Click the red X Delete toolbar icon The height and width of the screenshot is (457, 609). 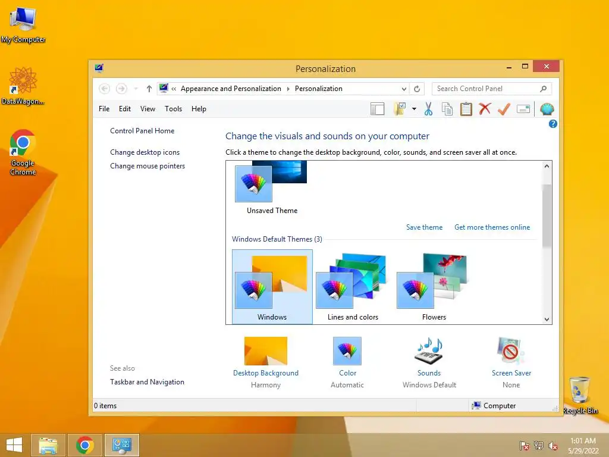(x=485, y=109)
